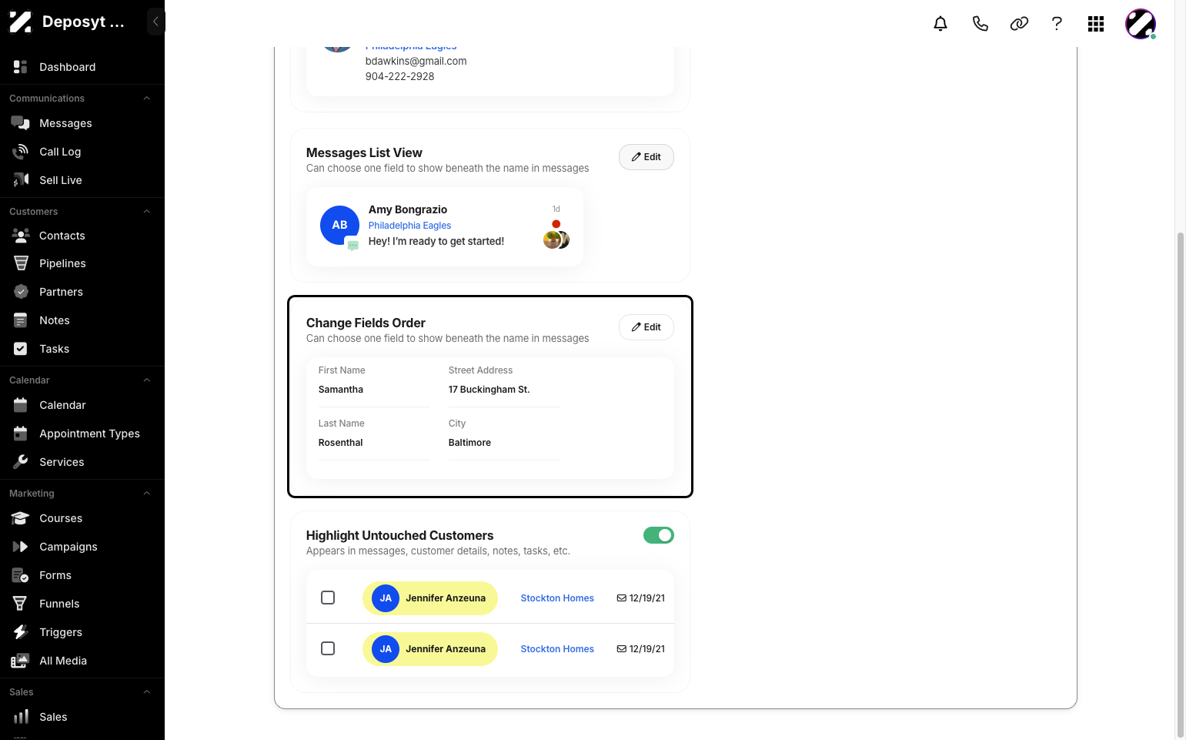Open first Stockton Homes link
Viewport: 1186px width, 740px height.
pos(557,598)
